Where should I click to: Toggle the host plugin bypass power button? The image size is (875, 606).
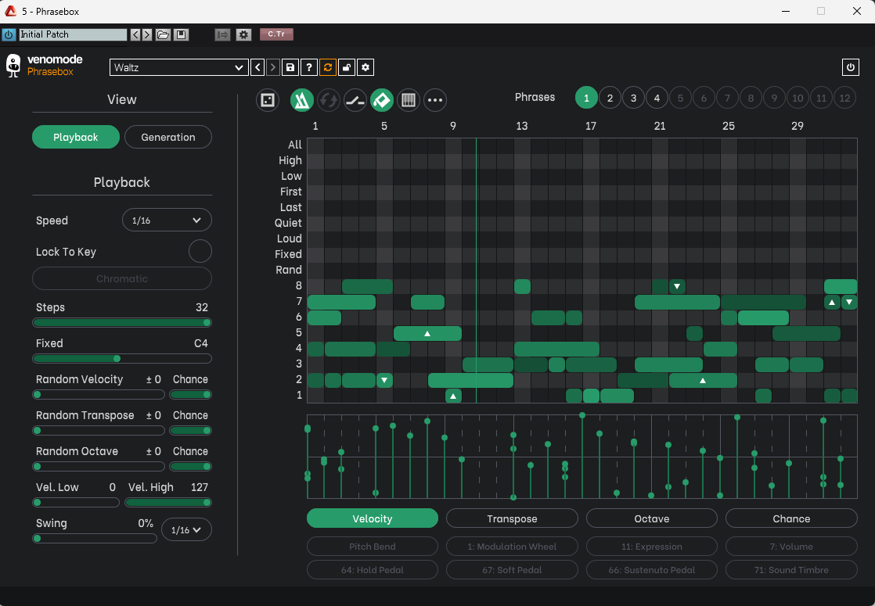pyautogui.click(x=9, y=34)
